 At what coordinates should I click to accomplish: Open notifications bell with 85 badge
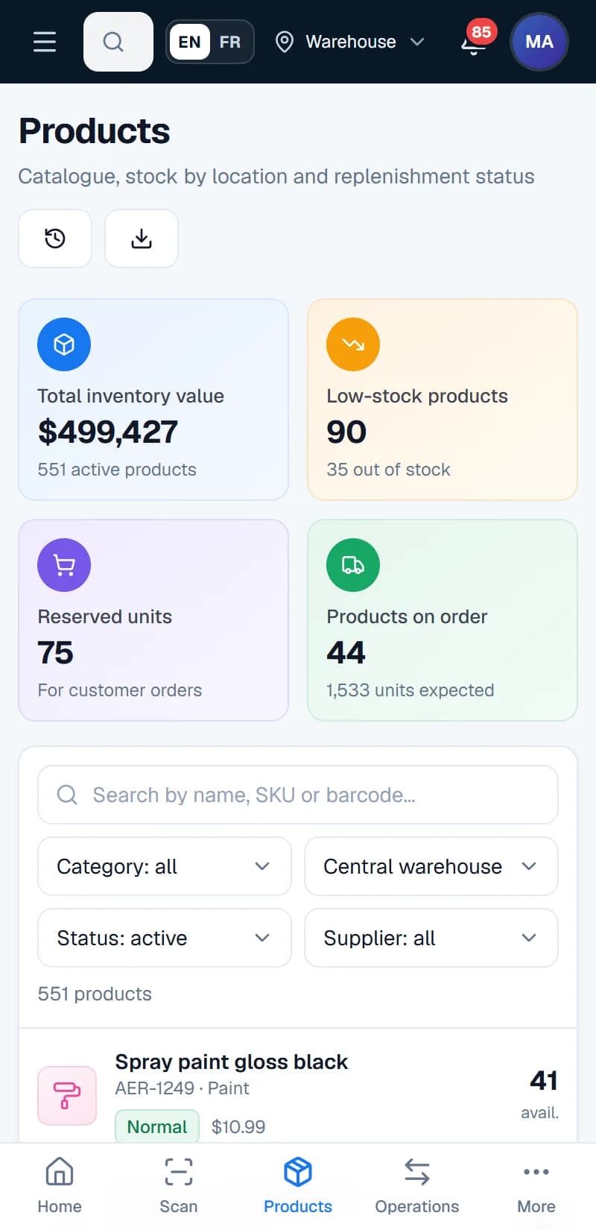(477, 39)
